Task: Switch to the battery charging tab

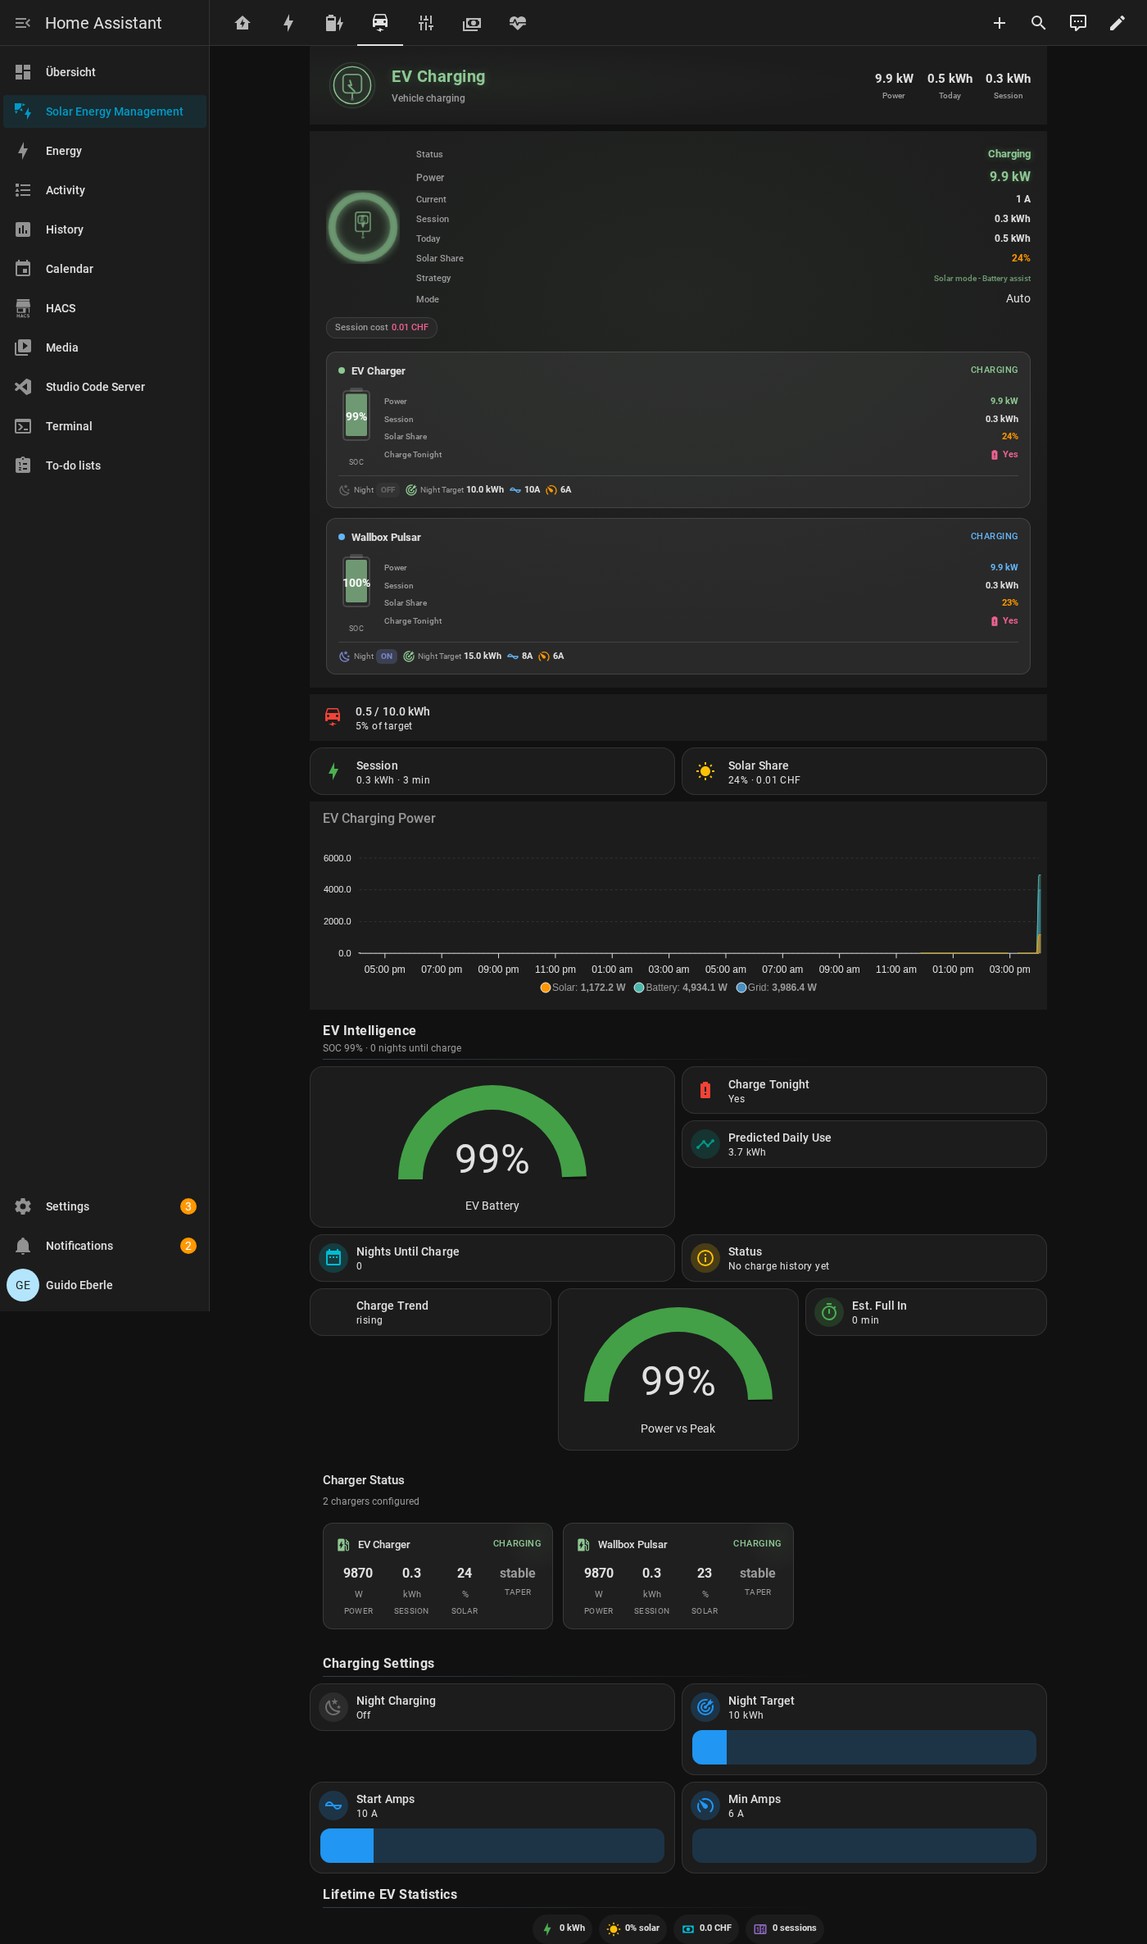Action: pos(334,23)
